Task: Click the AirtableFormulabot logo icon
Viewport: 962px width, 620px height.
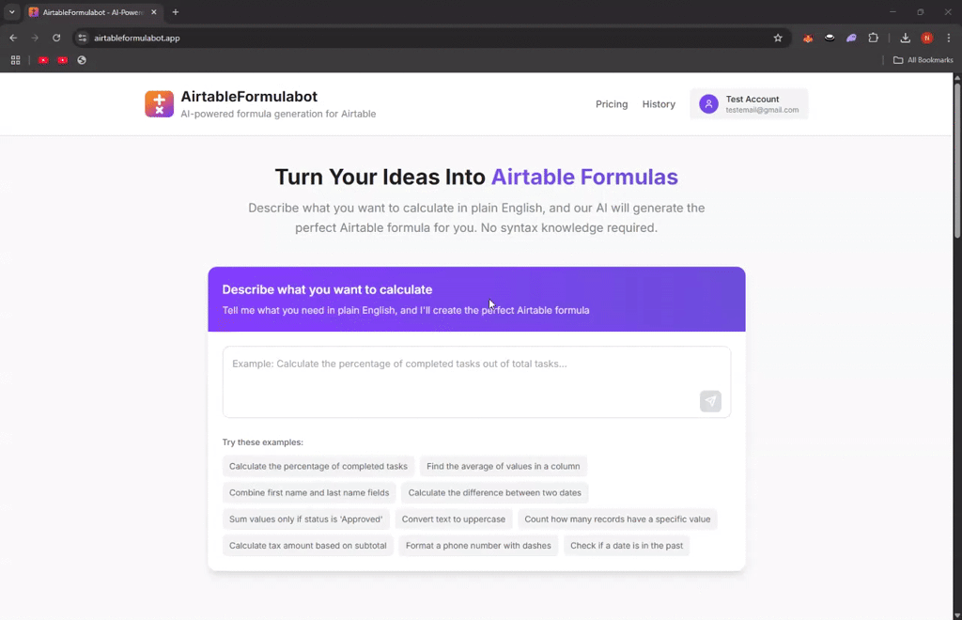Action: [x=159, y=104]
